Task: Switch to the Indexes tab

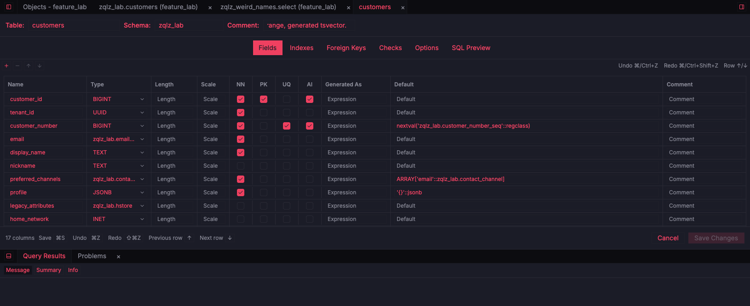Action: 301,48
